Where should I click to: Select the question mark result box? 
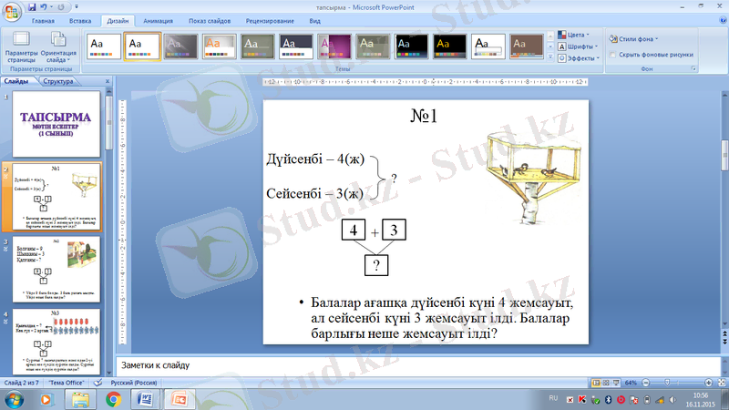tap(376, 265)
